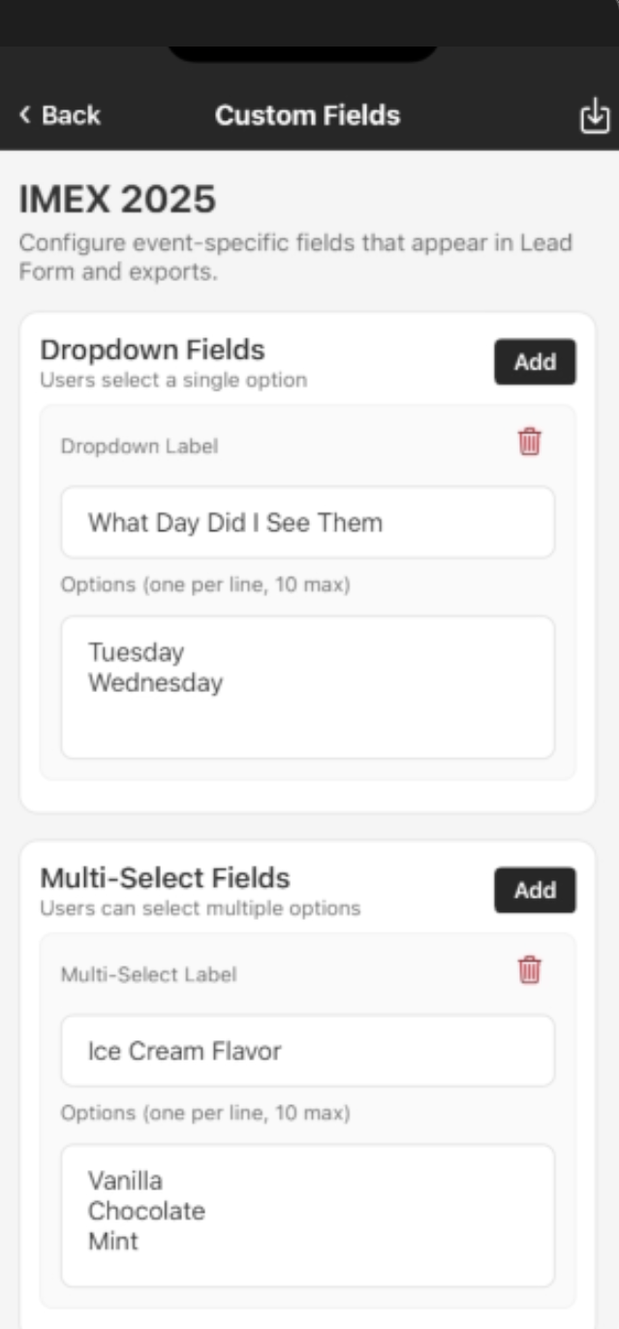This screenshot has height=1329, width=619.
Task: Go back using the Back button
Action: (59, 115)
